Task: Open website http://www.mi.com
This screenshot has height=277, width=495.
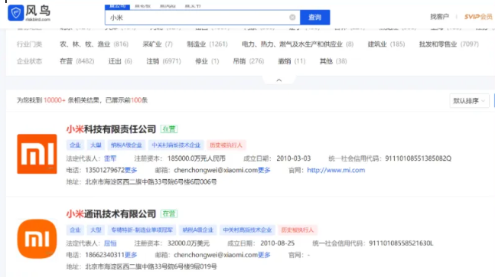Action: 336,170
